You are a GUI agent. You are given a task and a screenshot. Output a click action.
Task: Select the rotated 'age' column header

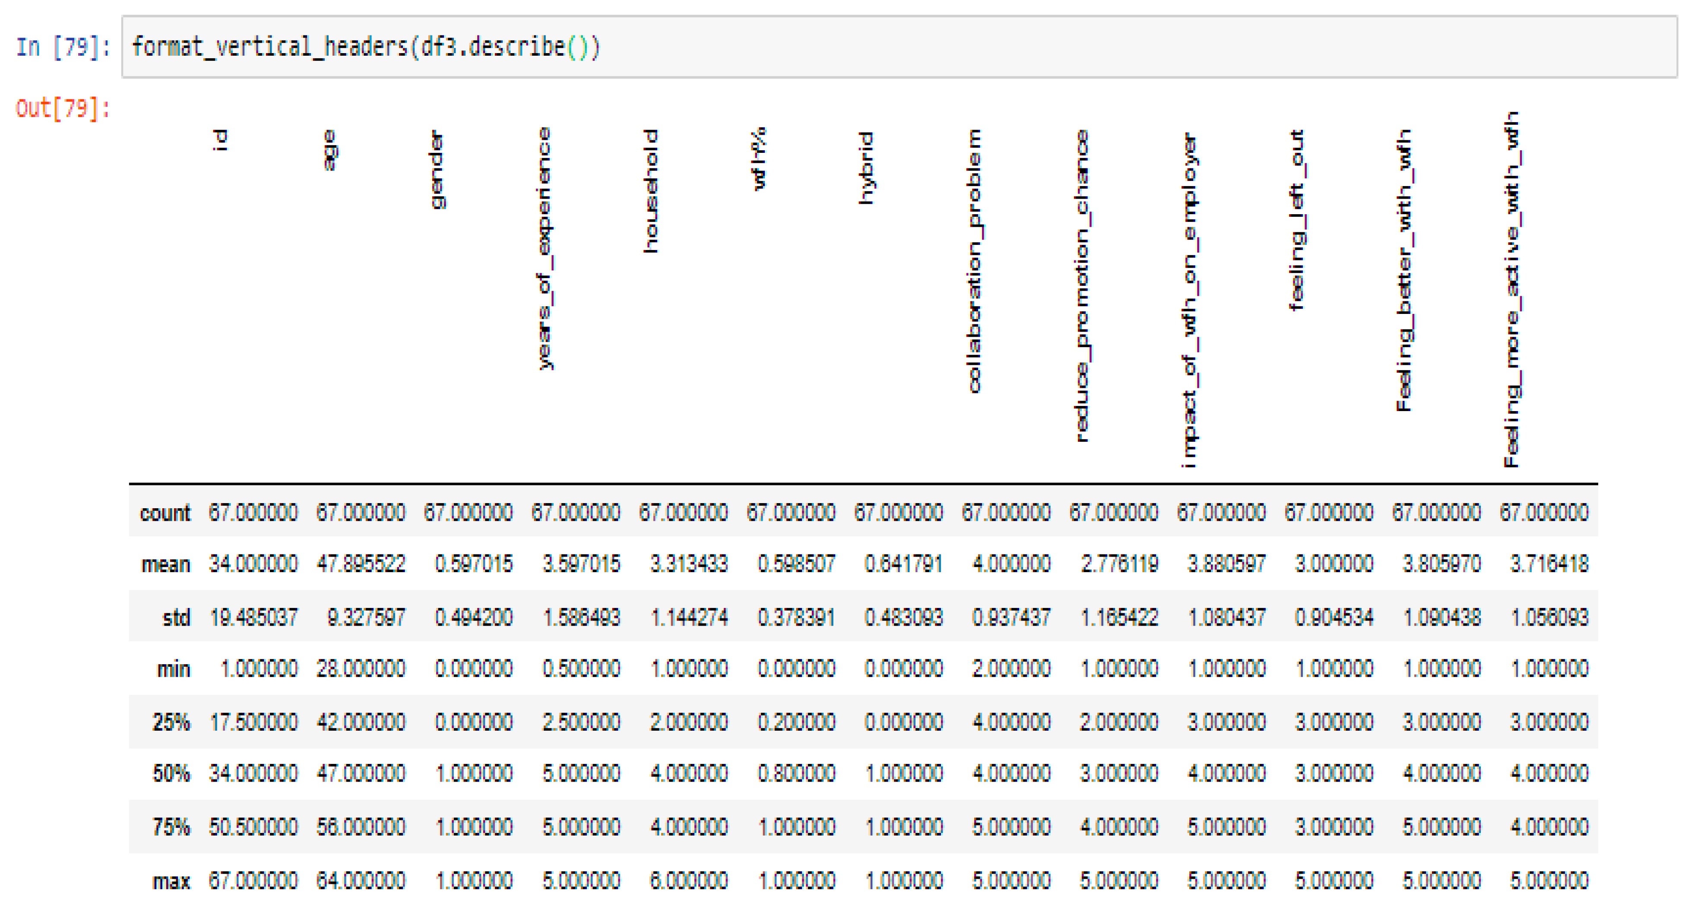pos(329,150)
